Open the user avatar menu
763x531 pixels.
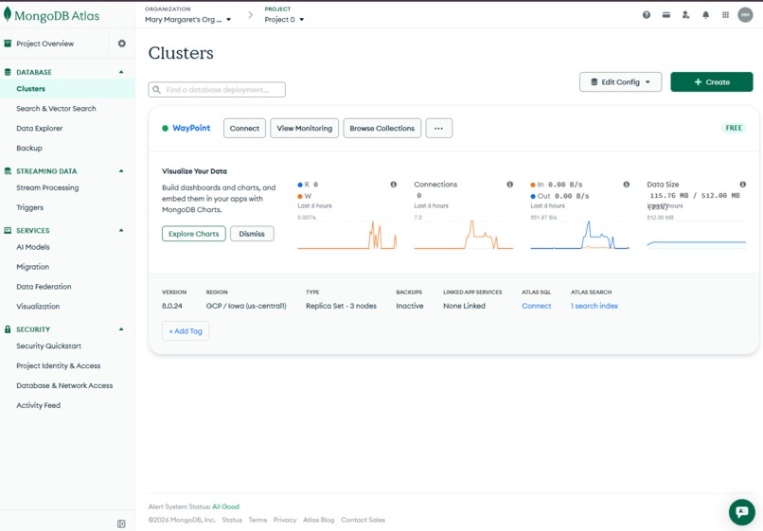coord(745,15)
